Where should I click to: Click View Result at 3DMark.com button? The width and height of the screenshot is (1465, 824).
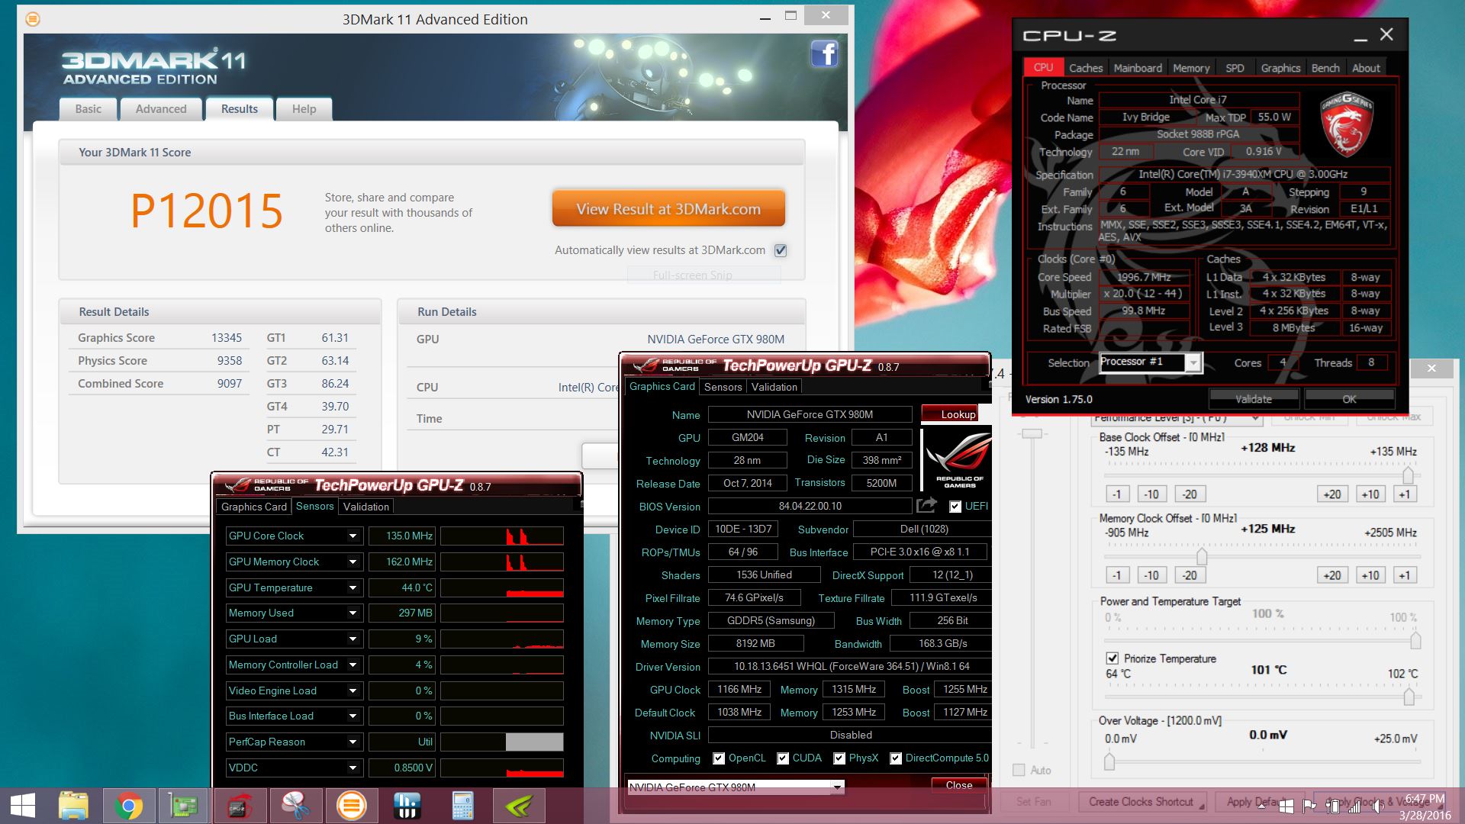[668, 209]
